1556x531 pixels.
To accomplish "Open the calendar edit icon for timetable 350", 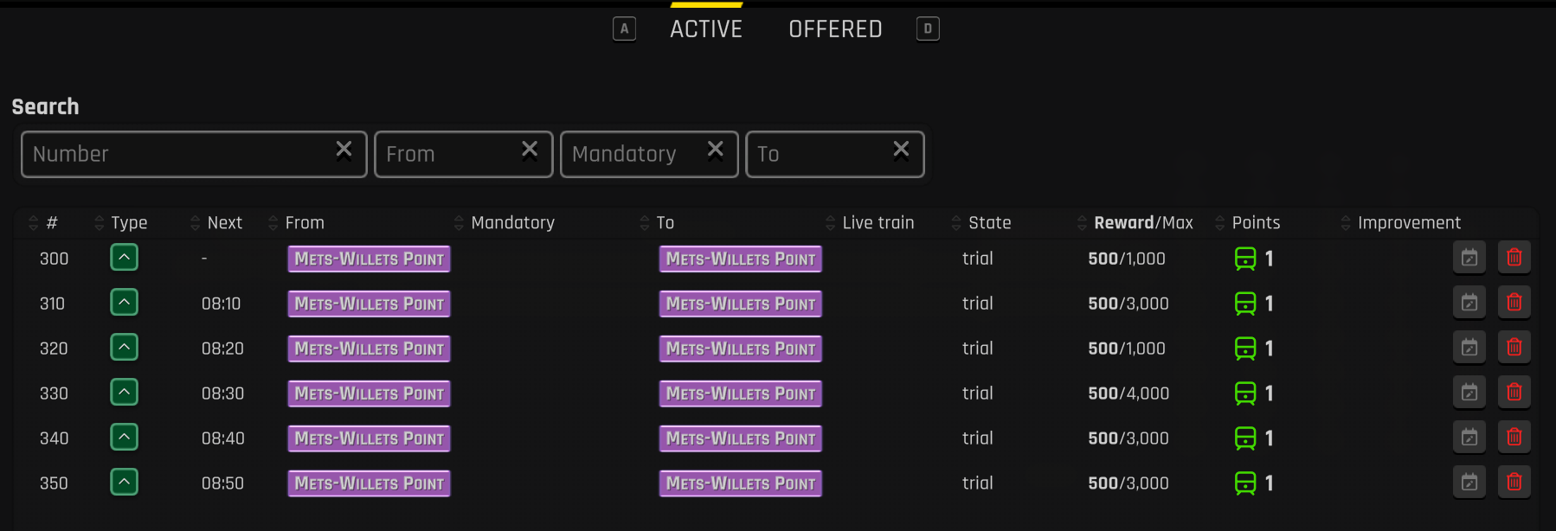I will pos(1469,483).
